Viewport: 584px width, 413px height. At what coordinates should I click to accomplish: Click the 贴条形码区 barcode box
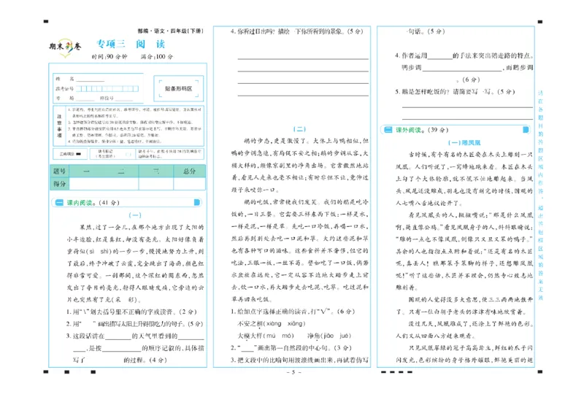tap(178, 88)
